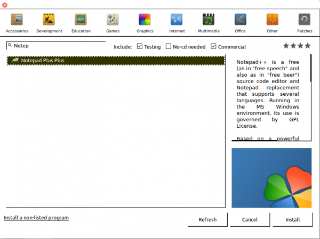
Task: Enable the No-cd needed checkbox
Action: coord(169,46)
